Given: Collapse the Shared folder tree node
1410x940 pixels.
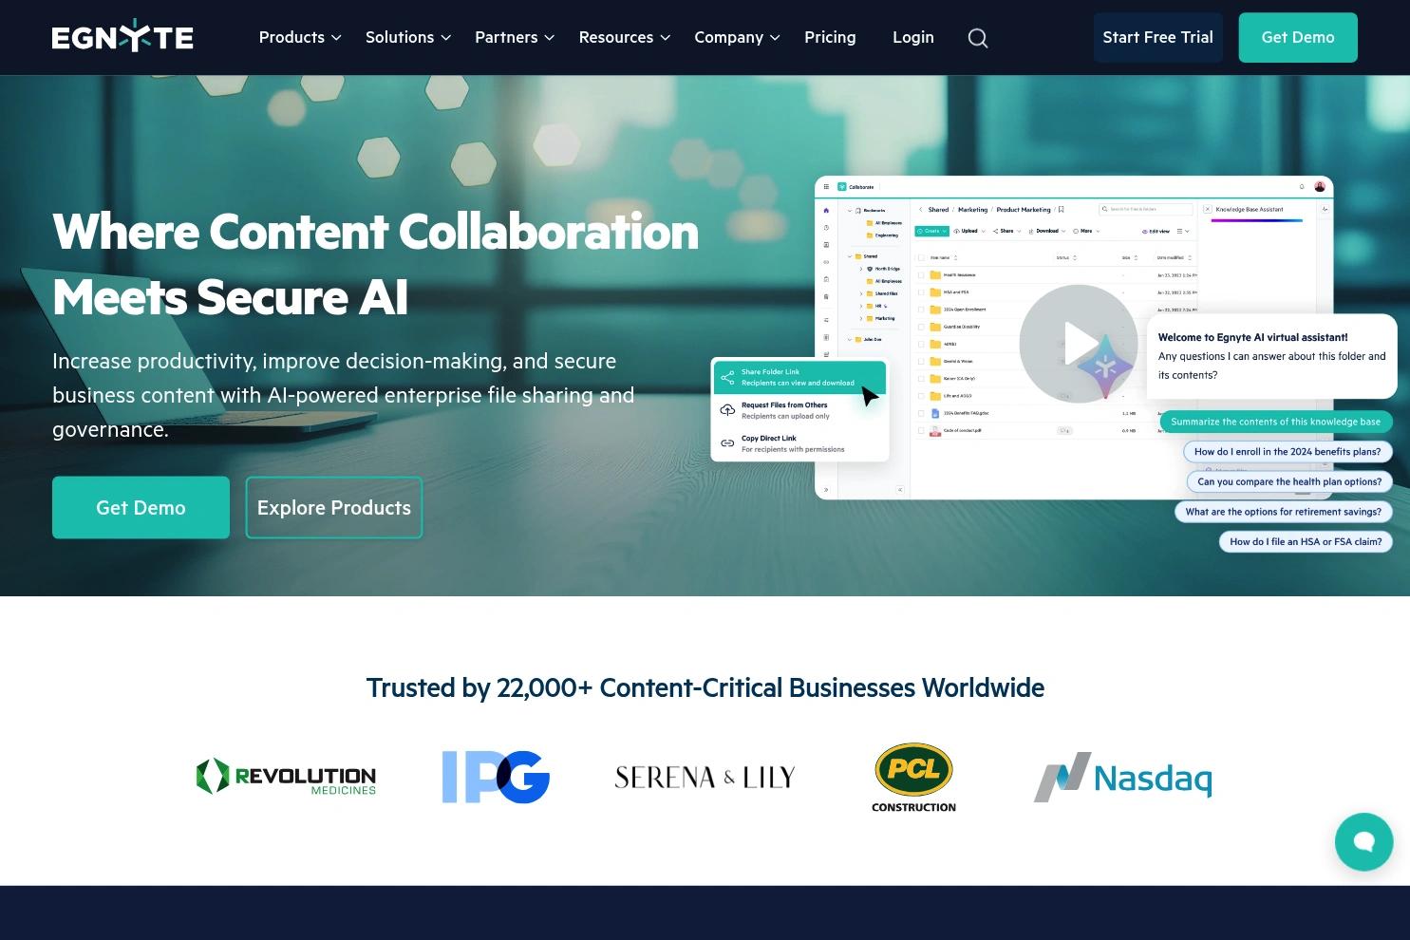Looking at the screenshot, I should click(850, 256).
